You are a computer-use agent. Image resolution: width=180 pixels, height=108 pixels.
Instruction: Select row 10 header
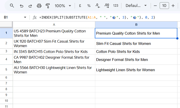coord(6,101)
